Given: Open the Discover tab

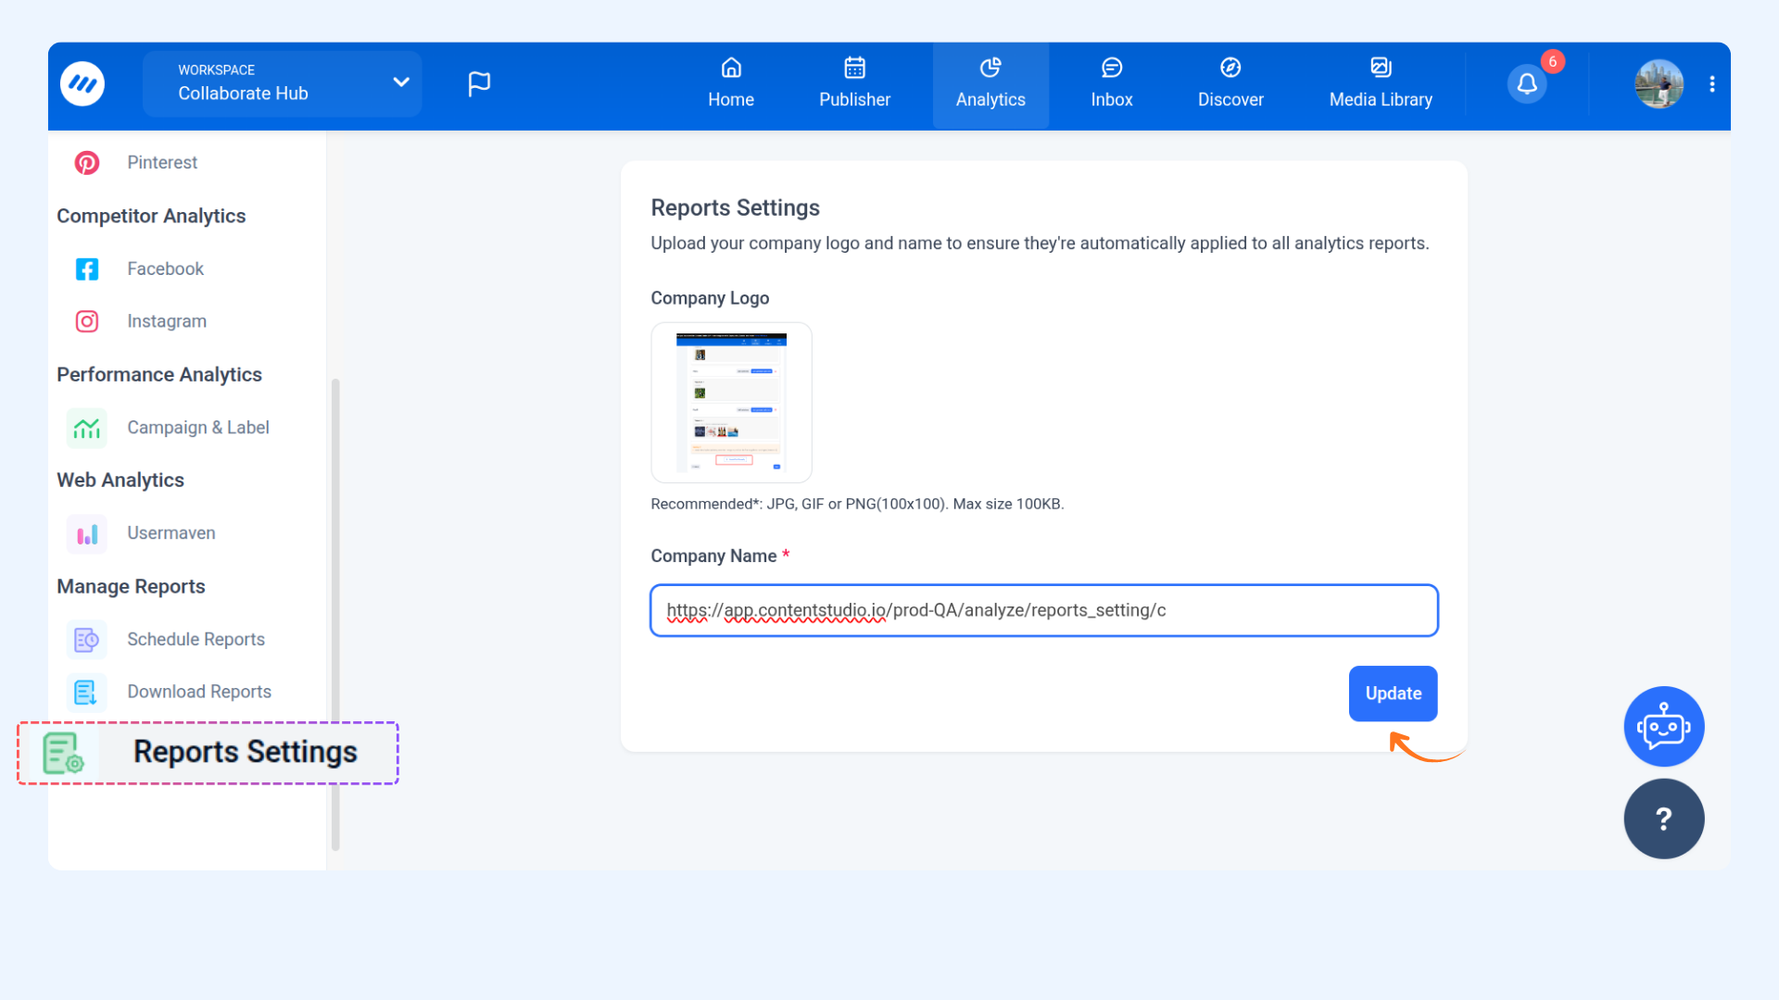Looking at the screenshot, I should point(1230,84).
